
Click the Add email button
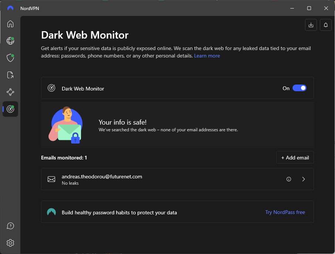pyautogui.click(x=295, y=158)
